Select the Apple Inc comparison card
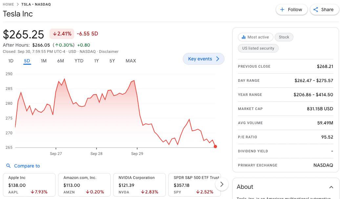Image resolution: width=340 pixels, height=199 pixels. [29, 185]
